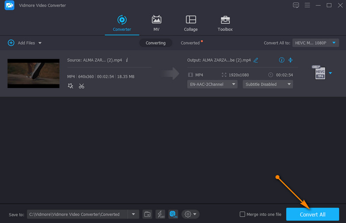Rename output file with pencil icon
The width and height of the screenshot is (346, 223).
(x=256, y=60)
